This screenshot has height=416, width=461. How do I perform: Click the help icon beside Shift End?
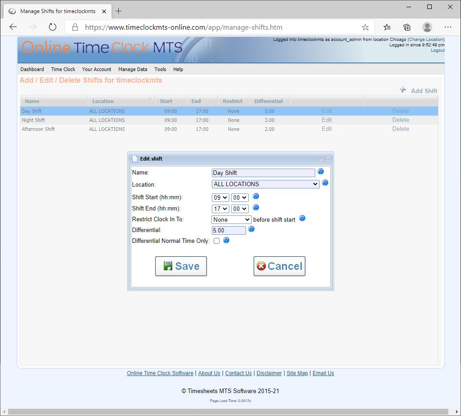(256, 208)
